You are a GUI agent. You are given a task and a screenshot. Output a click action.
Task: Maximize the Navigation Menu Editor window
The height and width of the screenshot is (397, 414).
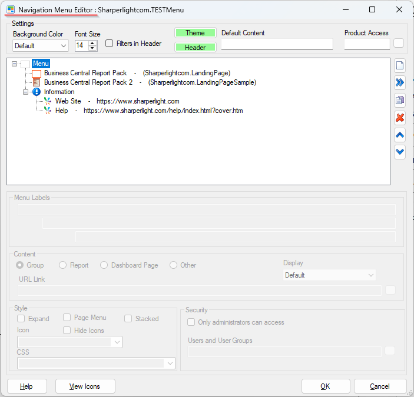click(372, 10)
